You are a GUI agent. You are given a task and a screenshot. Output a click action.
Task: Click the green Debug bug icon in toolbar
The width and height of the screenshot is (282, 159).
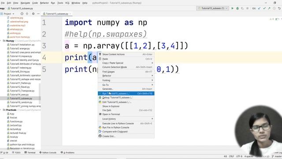[237, 8]
